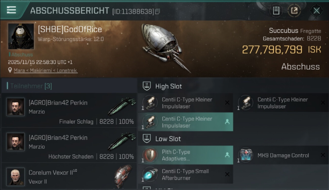This screenshot has width=329, height=190.
Task: Open the clipboard notes icon in the header
Action: pos(276,11)
